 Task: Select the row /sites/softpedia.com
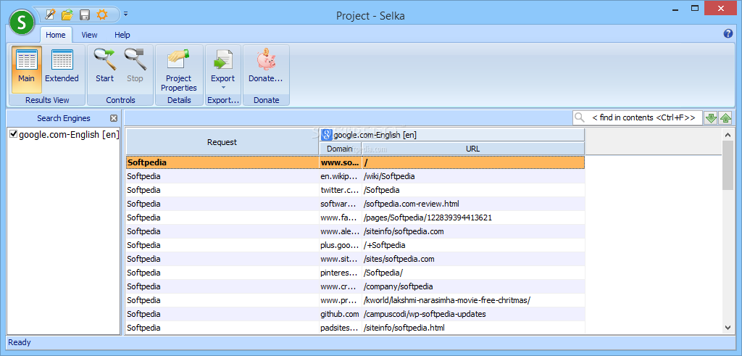point(355,258)
